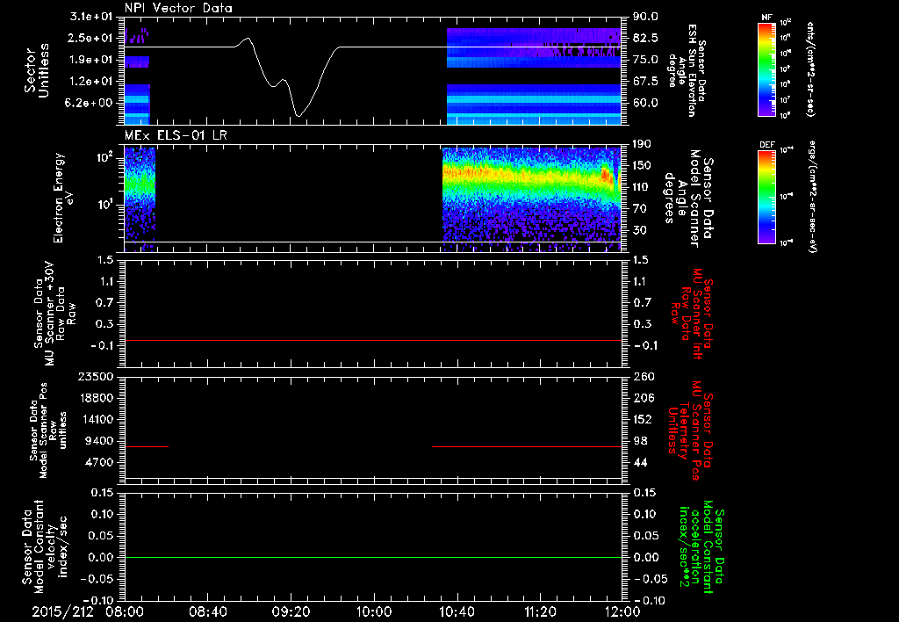Click the 206 telemetry tick label
The height and width of the screenshot is (622, 899).
pyautogui.click(x=643, y=398)
